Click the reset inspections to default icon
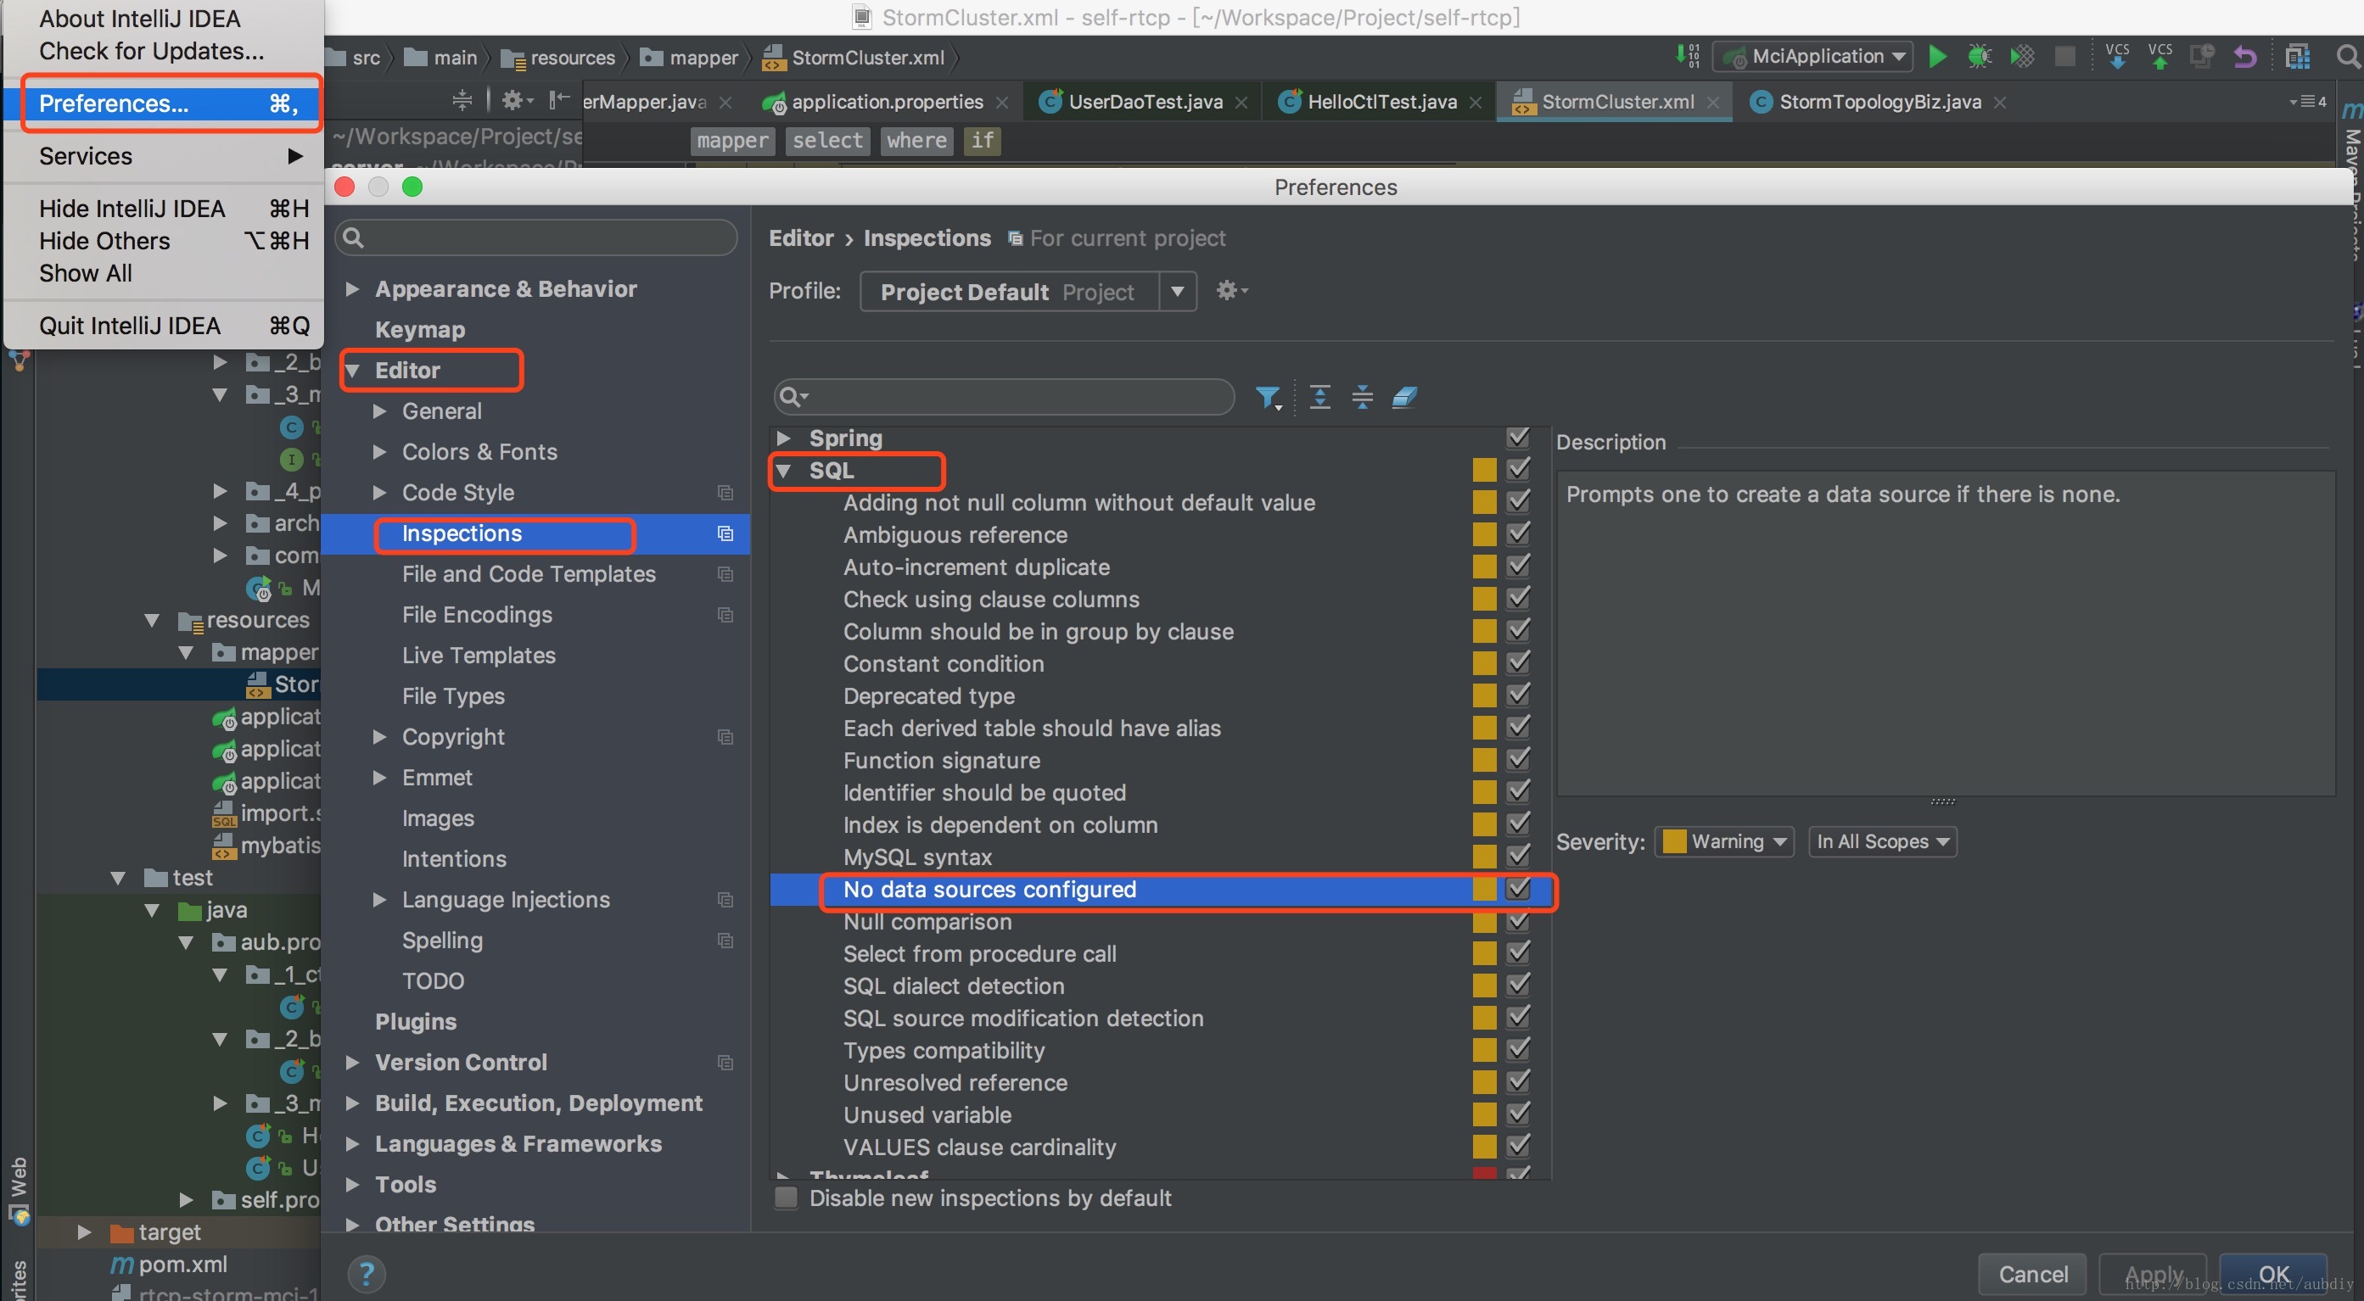Viewport: 2364px width, 1301px height. click(1403, 396)
